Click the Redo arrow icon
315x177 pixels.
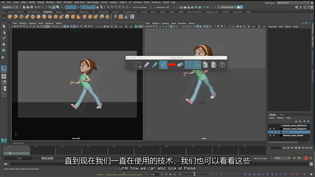39,7
